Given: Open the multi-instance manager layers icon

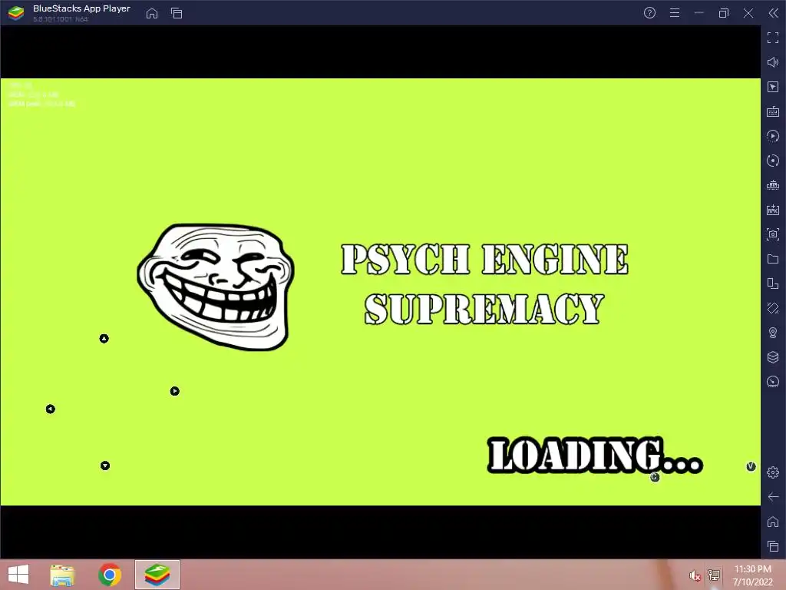Looking at the screenshot, I should click(x=772, y=357).
